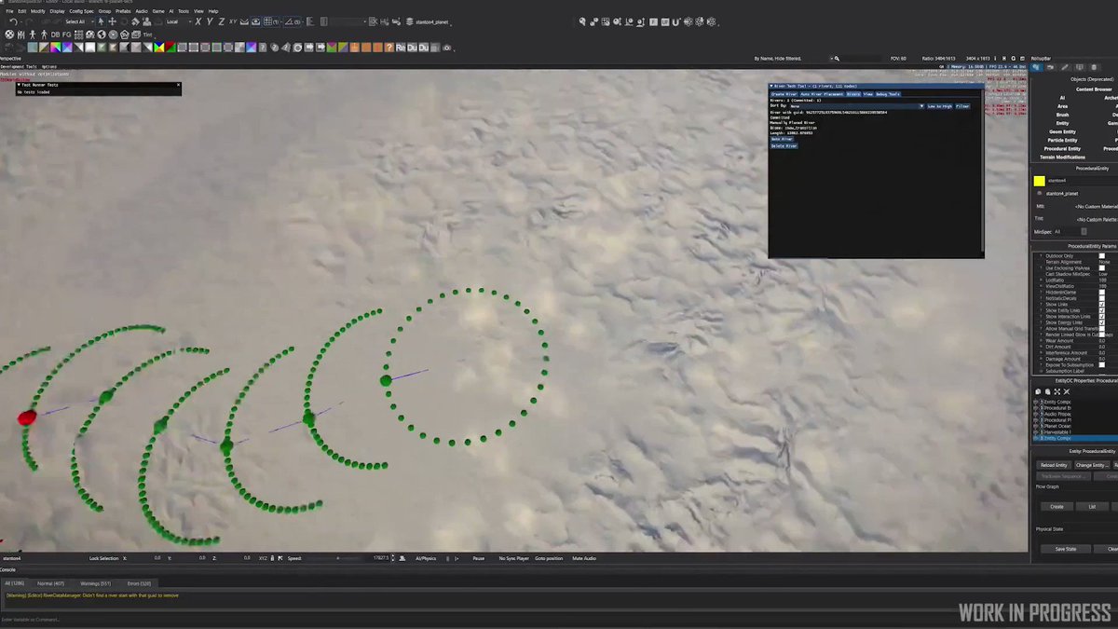The height and width of the screenshot is (629, 1118).
Task: Close the Test Runner Tests panel
Action: pyautogui.click(x=179, y=84)
